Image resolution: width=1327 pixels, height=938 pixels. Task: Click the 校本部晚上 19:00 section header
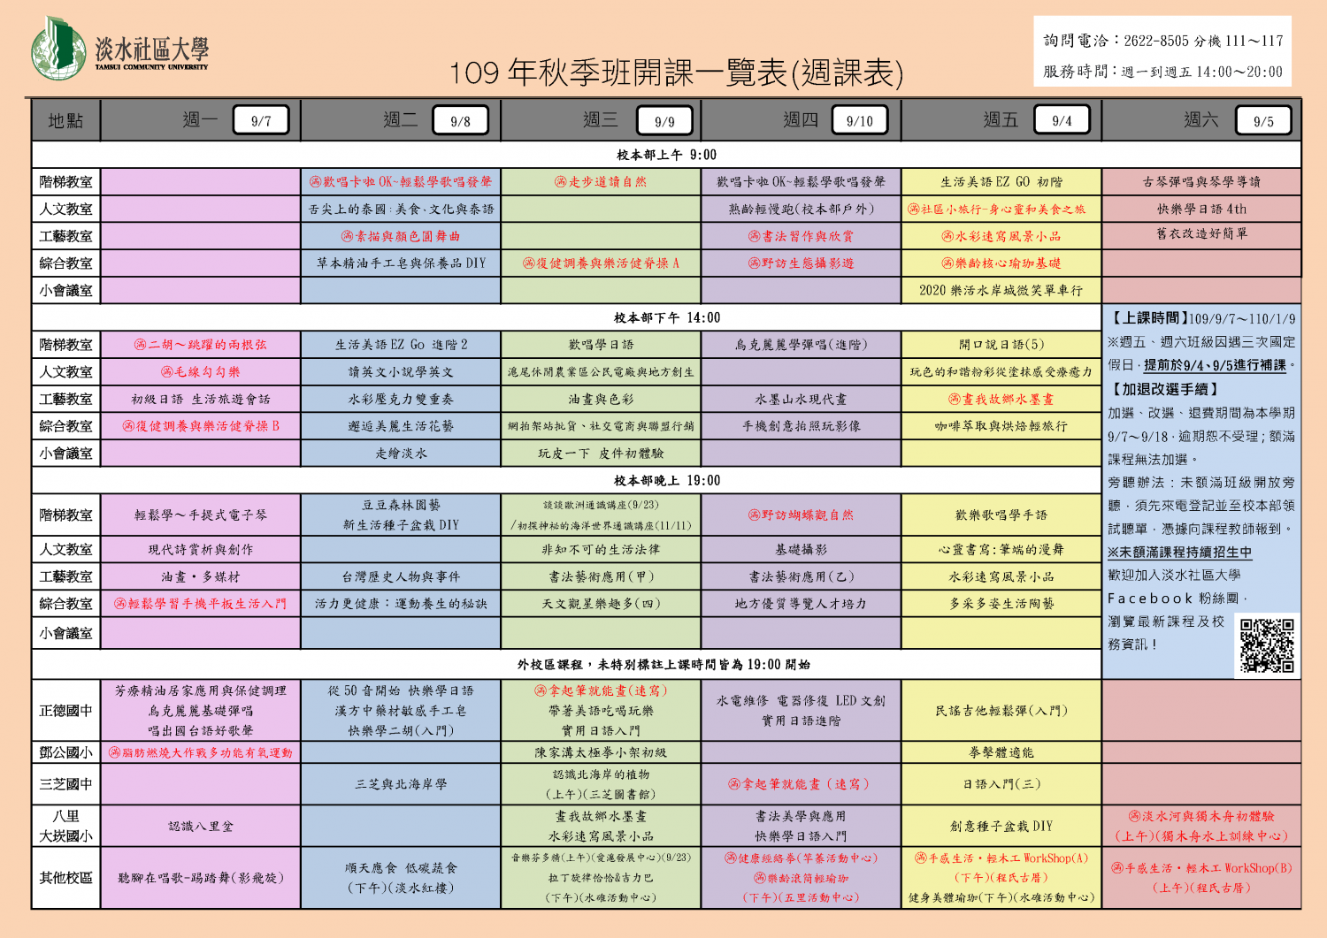[667, 481]
